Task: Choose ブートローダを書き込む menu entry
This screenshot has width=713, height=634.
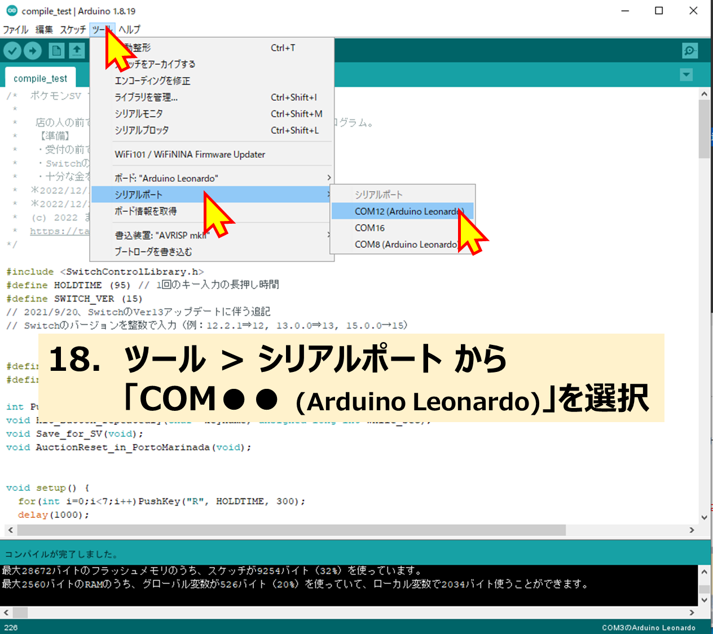Action: coord(212,251)
